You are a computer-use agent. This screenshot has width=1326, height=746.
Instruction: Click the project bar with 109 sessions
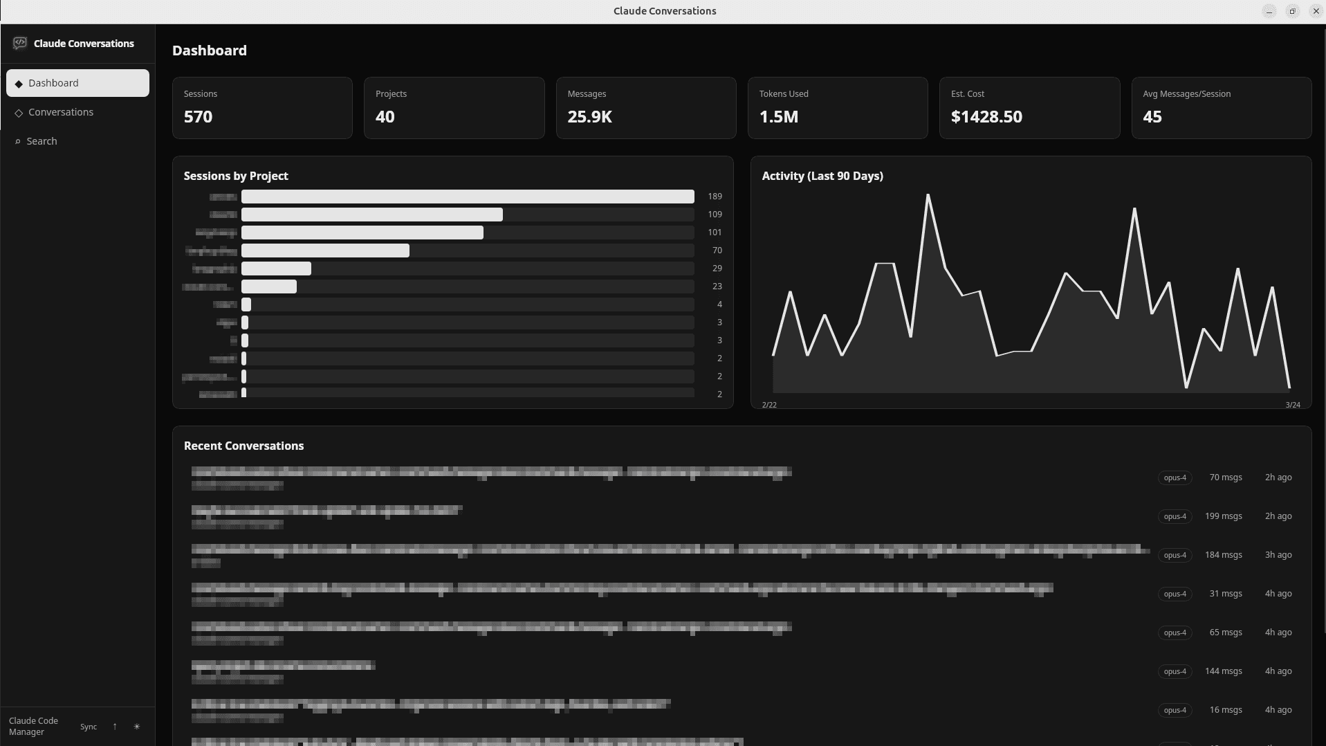click(x=372, y=215)
